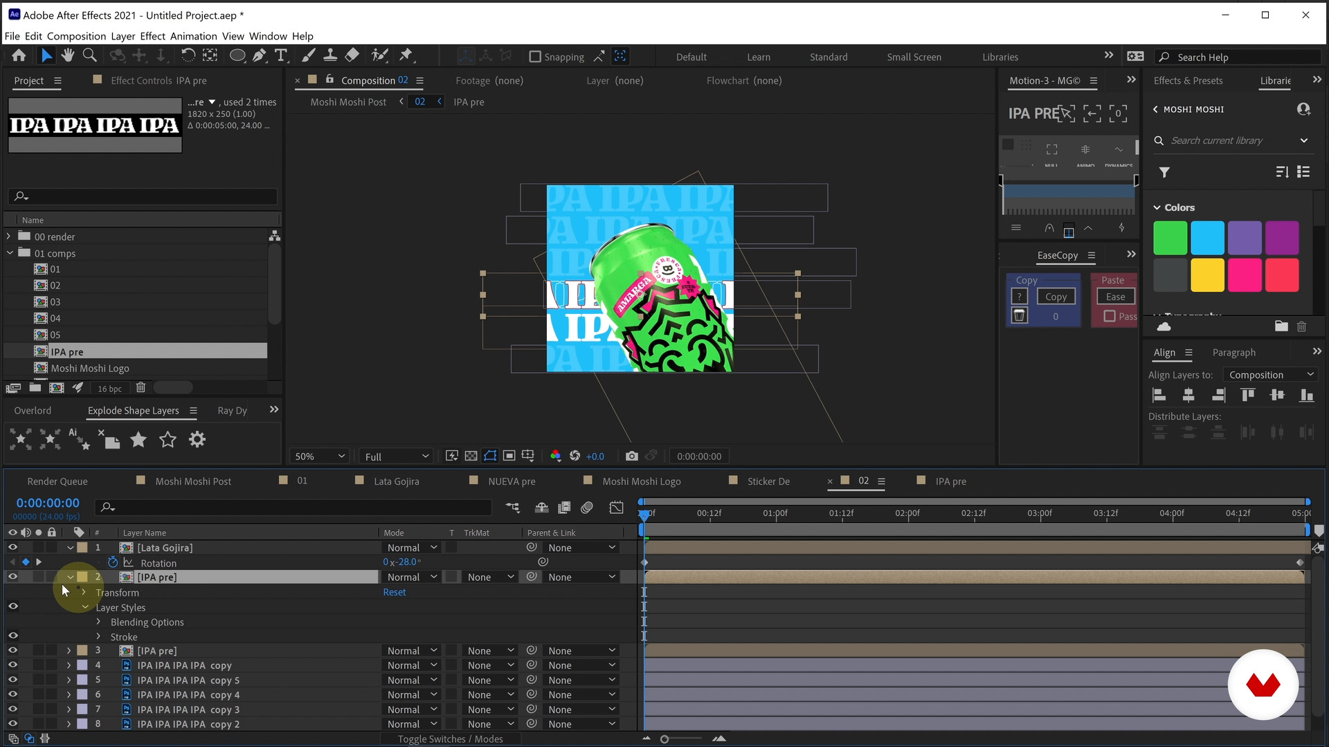Click the gear settings icon in Explode Shape Layers
Image resolution: width=1329 pixels, height=747 pixels.
click(x=197, y=440)
